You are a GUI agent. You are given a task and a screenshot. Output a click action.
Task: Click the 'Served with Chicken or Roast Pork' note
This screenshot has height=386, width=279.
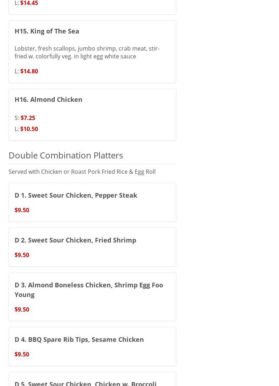coord(82,172)
